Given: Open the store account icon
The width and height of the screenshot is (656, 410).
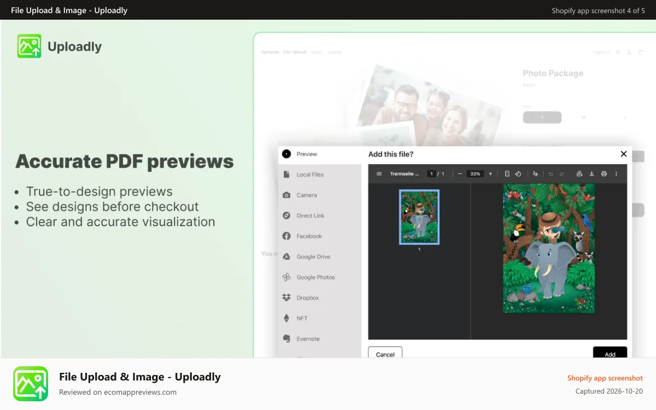Looking at the screenshot, I should pyautogui.click(x=629, y=52).
